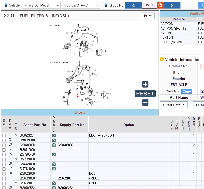Check the box for part 928840600D

[4, 145]
